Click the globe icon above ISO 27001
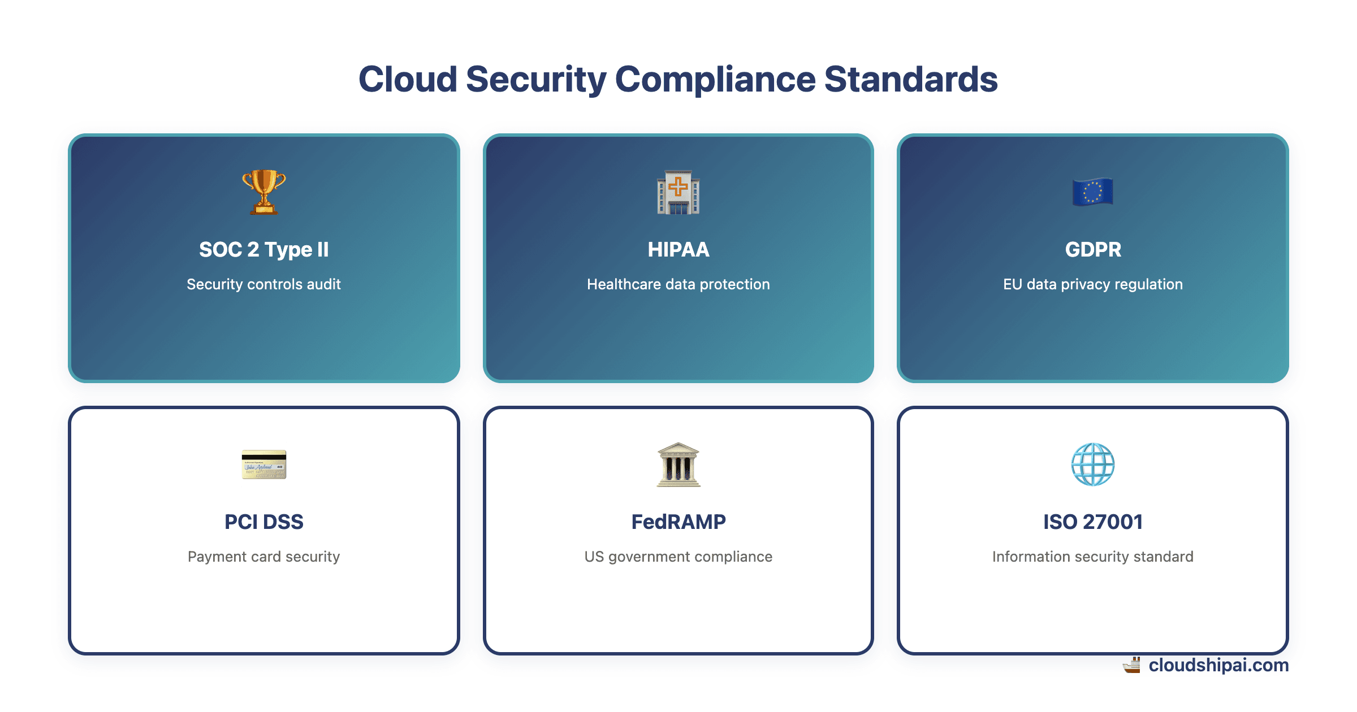Image resolution: width=1357 pixels, height=712 pixels. (x=1092, y=464)
